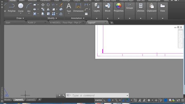Viewport: 185px width, 104px height.
Task: Choose the Hatch tool in Draw panel
Action: pos(35,14)
